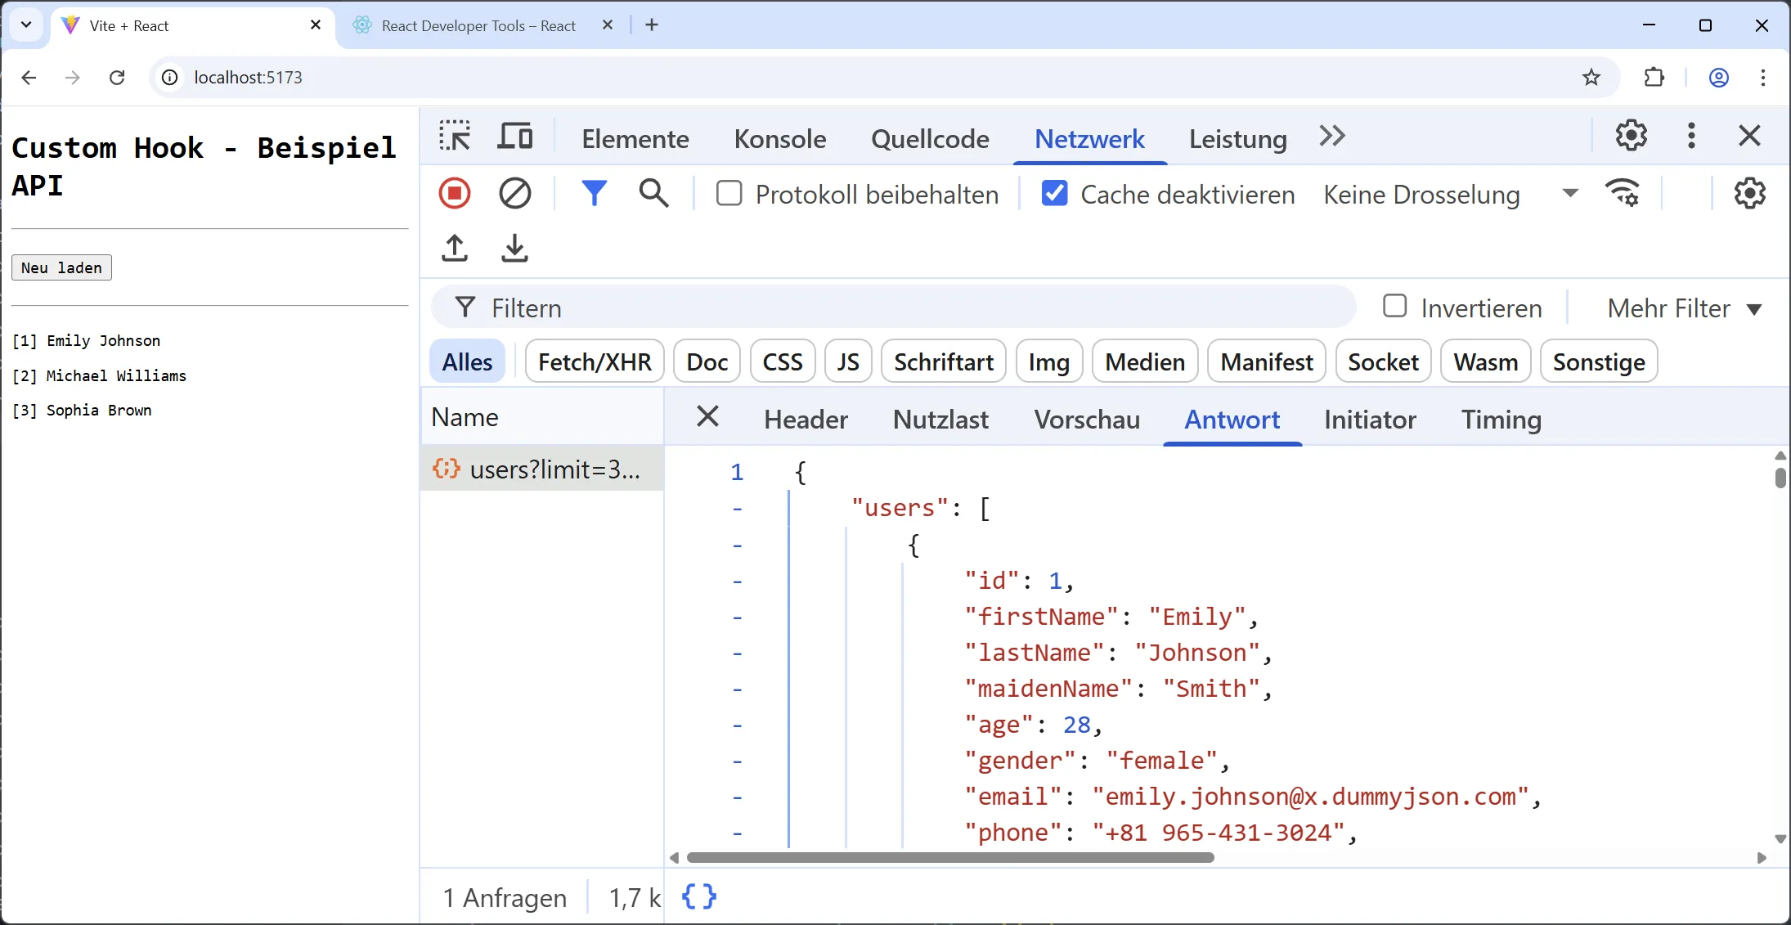This screenshot has height=925, width=1791.
Task: Filter by Sonstige requests
Action: (x=1599, y=361)
